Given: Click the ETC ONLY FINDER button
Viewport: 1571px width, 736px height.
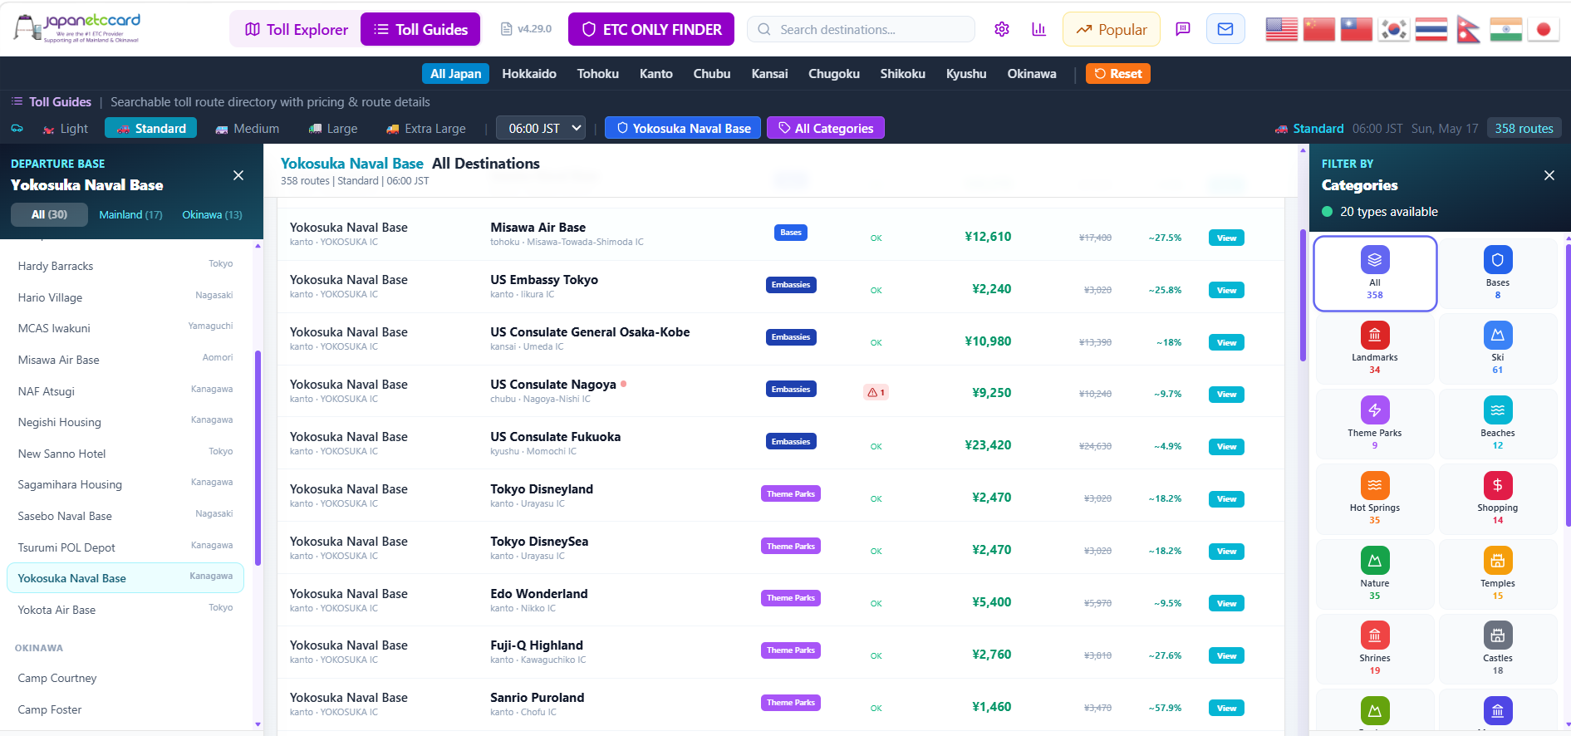Looking at the screenshot, I should click(x=651, y=29).
